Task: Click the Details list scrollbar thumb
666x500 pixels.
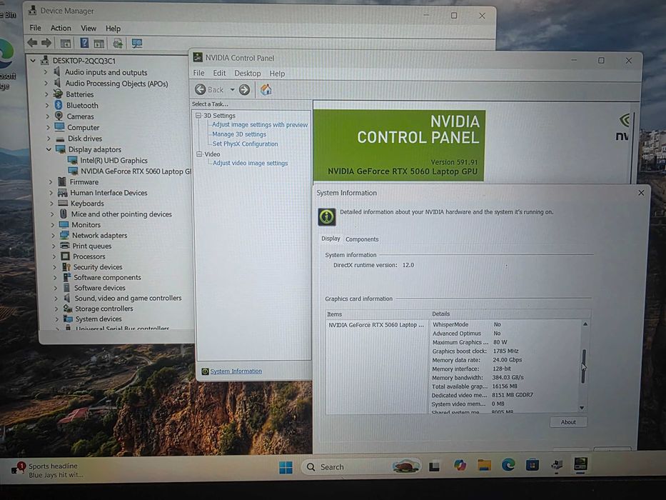Action: point(584,366)
